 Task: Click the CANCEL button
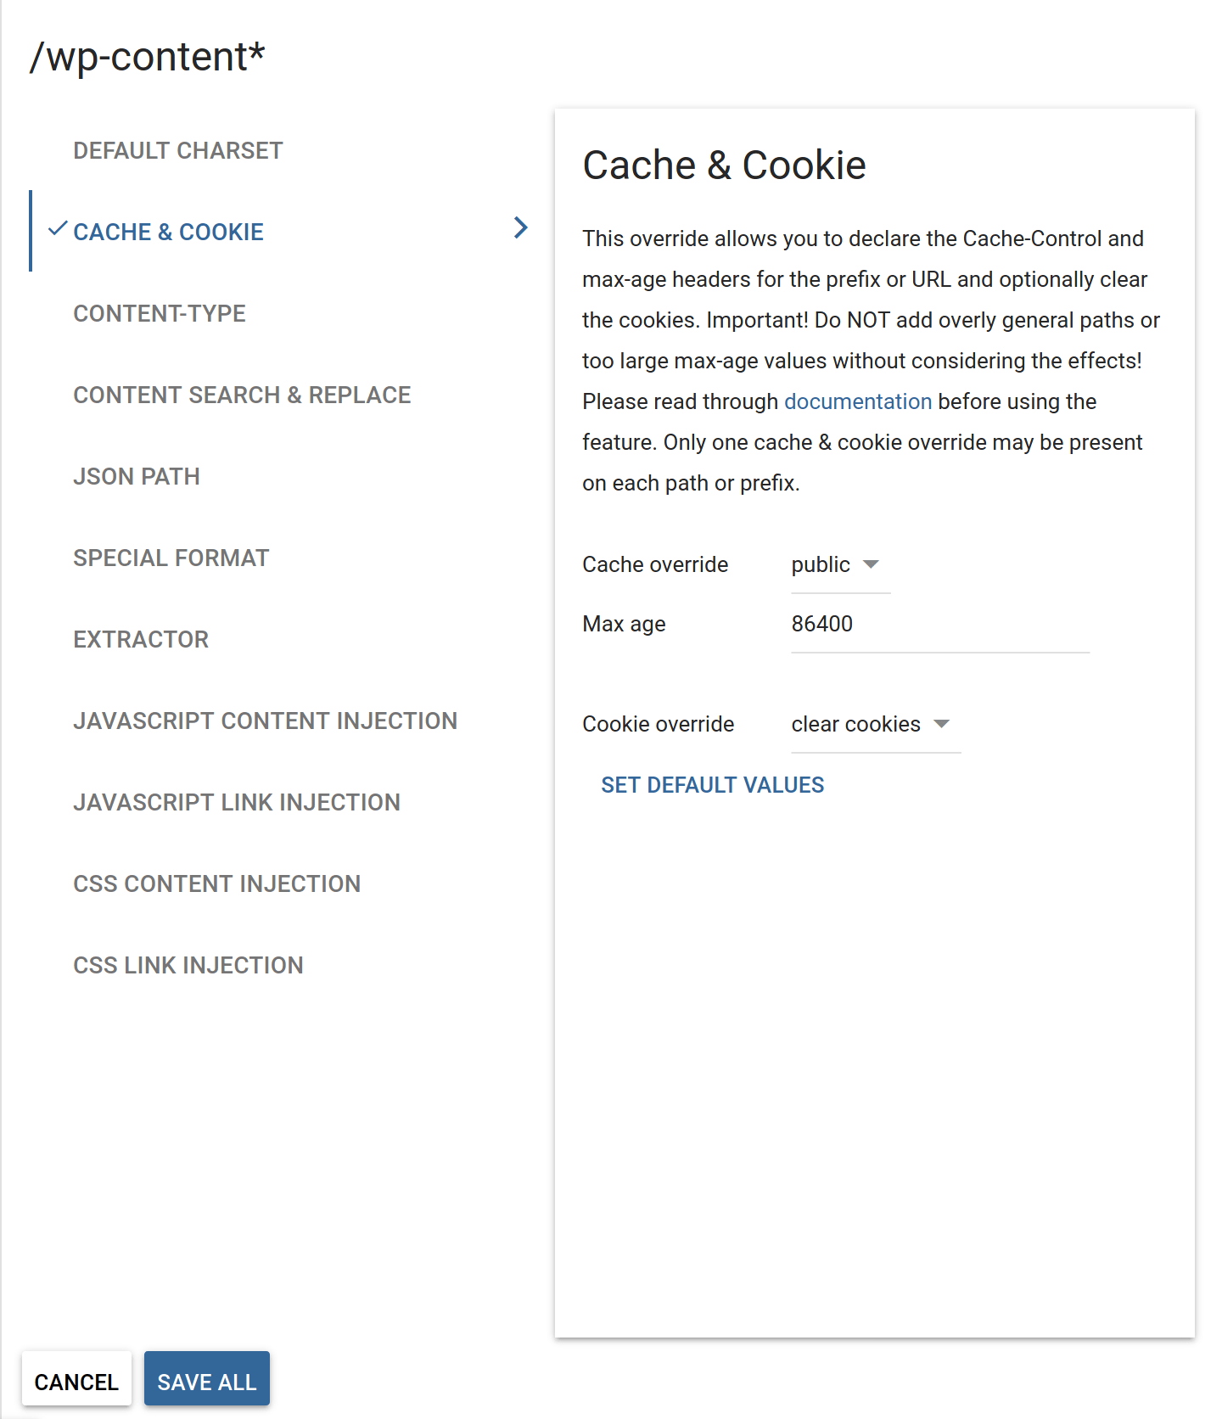pos(76,1379)
